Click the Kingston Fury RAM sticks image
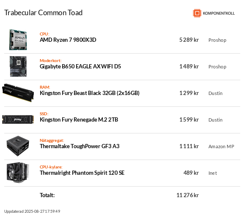This screenshot has width=244, height=217. pos(18,93)
